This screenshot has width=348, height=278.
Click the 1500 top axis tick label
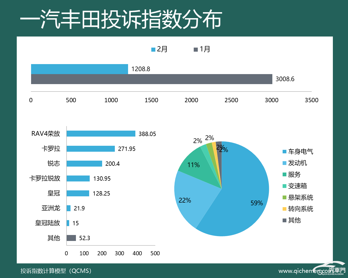[151, 100]
